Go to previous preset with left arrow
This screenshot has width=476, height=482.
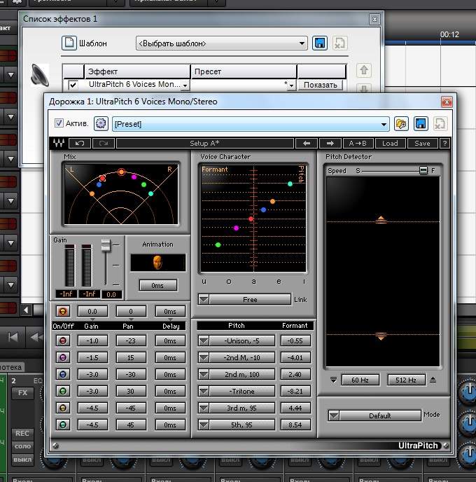coord(307,143)
